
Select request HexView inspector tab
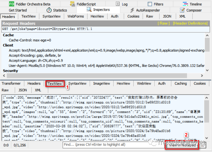click(x=97, y=16)
